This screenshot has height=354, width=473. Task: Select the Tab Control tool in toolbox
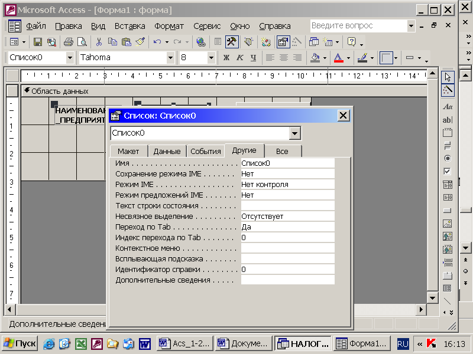(x=448, y=276)
